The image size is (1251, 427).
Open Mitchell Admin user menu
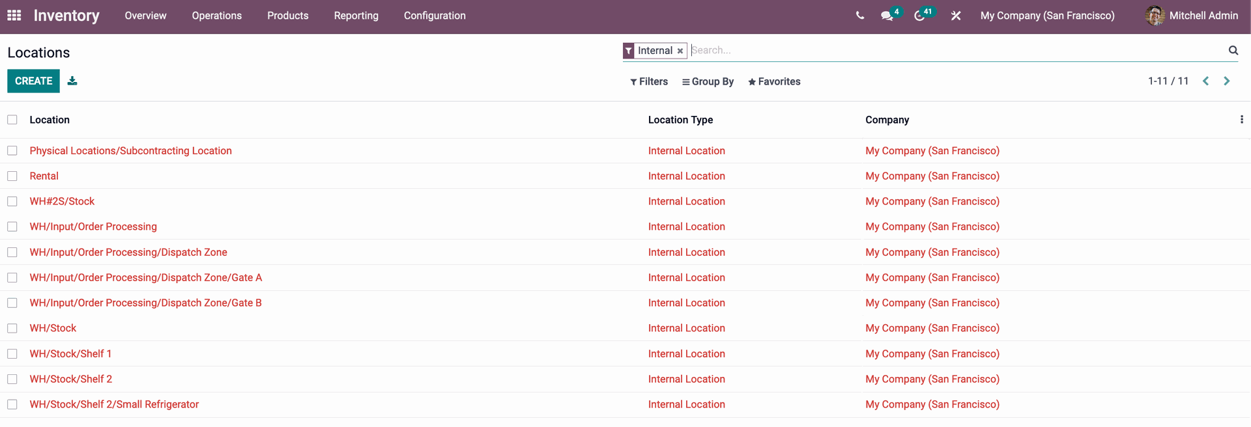tap(1192, 16)
